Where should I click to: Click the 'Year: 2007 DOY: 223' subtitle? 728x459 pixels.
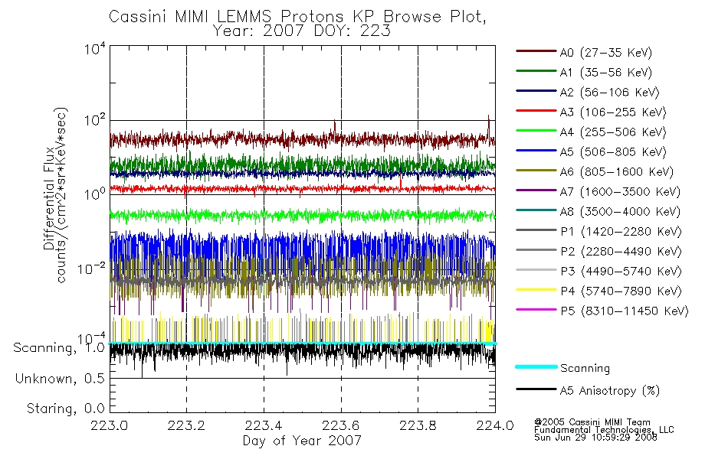[302, 31]
